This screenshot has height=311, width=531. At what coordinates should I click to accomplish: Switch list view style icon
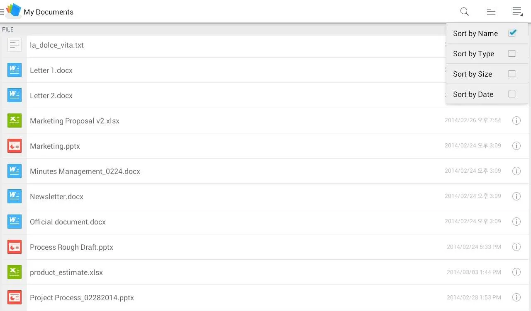(x=491, y=12)
